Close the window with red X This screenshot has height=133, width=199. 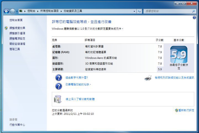(192, 3)
